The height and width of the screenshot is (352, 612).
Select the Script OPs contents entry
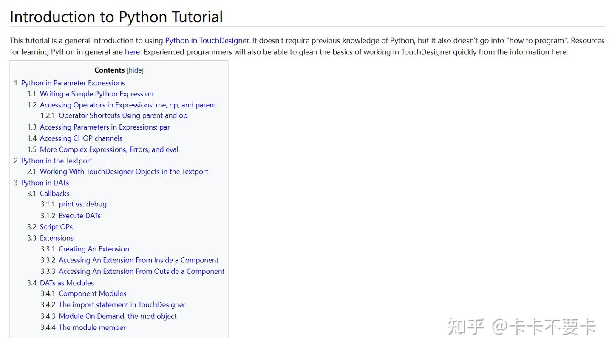(56, 227)
